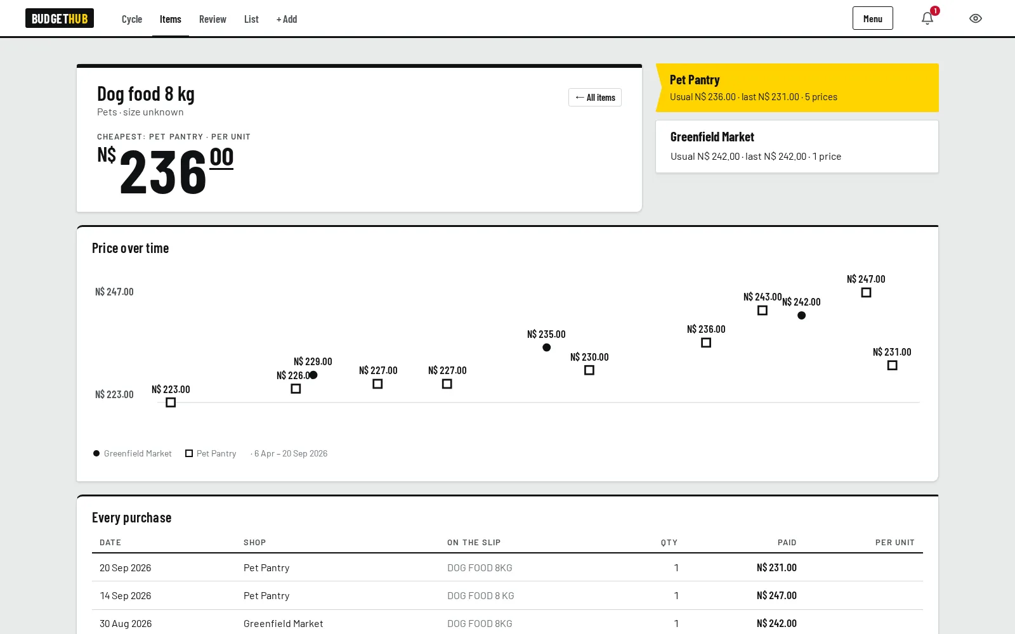Select the Greenfield Market shop card

click(x=797, y=146)
